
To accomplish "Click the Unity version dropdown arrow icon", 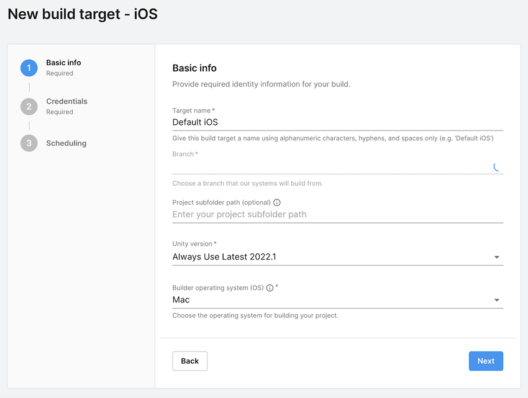I will (x=497, y=256).
